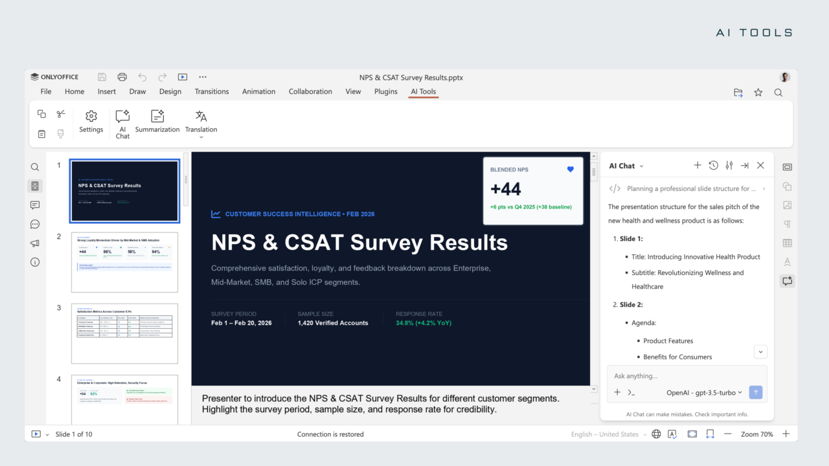Click the Copy icon in the ribbon
The height and width of the screenshot is (466, 829).
coord(41,114)
